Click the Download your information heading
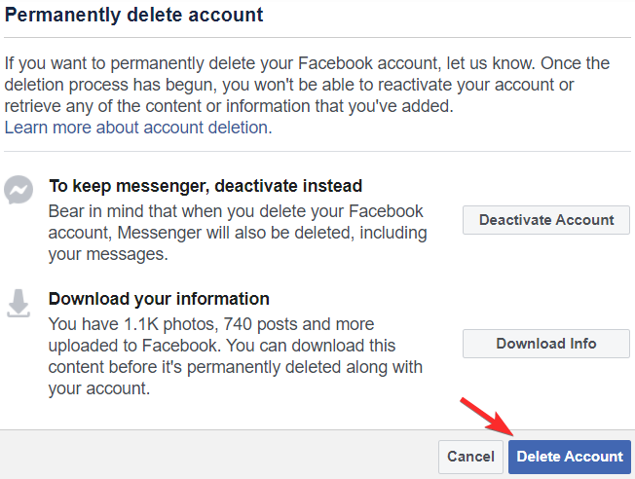Viewport: 635px width, 479px height. 159,299
